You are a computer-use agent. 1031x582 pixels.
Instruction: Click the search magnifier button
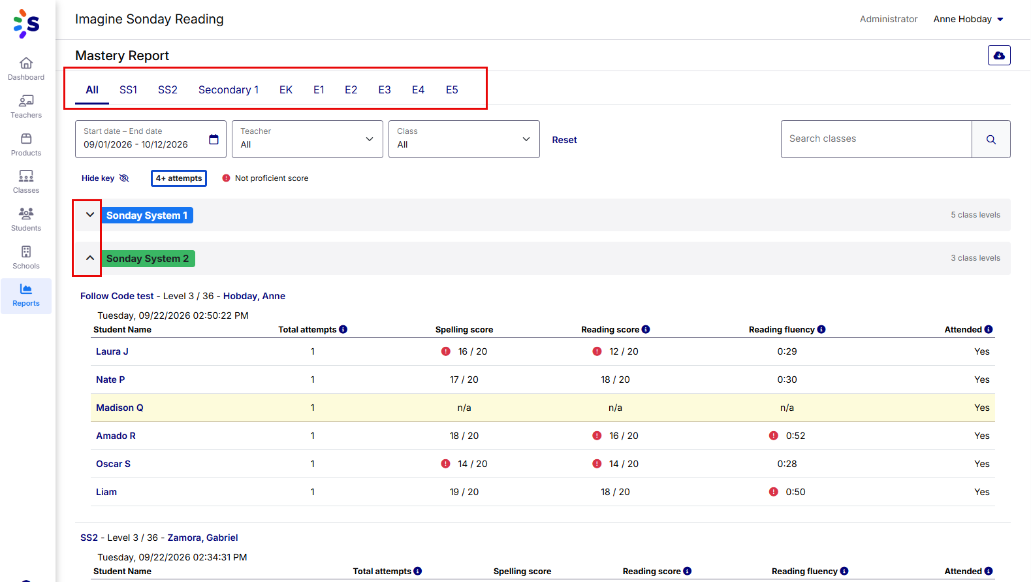tap(991, 139)
